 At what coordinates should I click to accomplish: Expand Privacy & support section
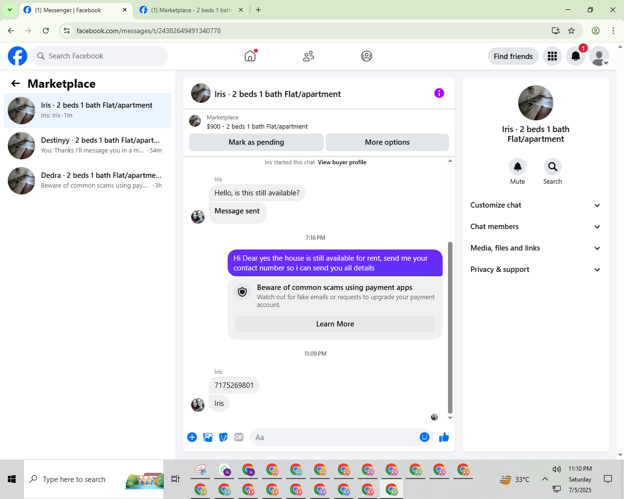pyautogui.click(x=535, y=269)
